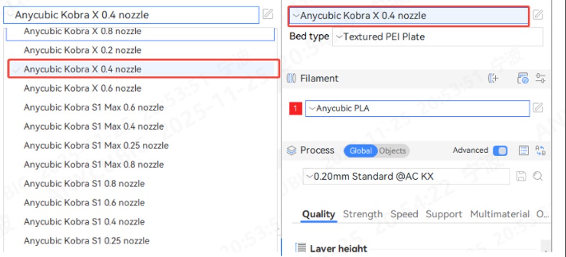Select Anycubic Kobra X 0.6 nozzle
This screenshot has height=257, width=566.
click(x=83, y=88)
